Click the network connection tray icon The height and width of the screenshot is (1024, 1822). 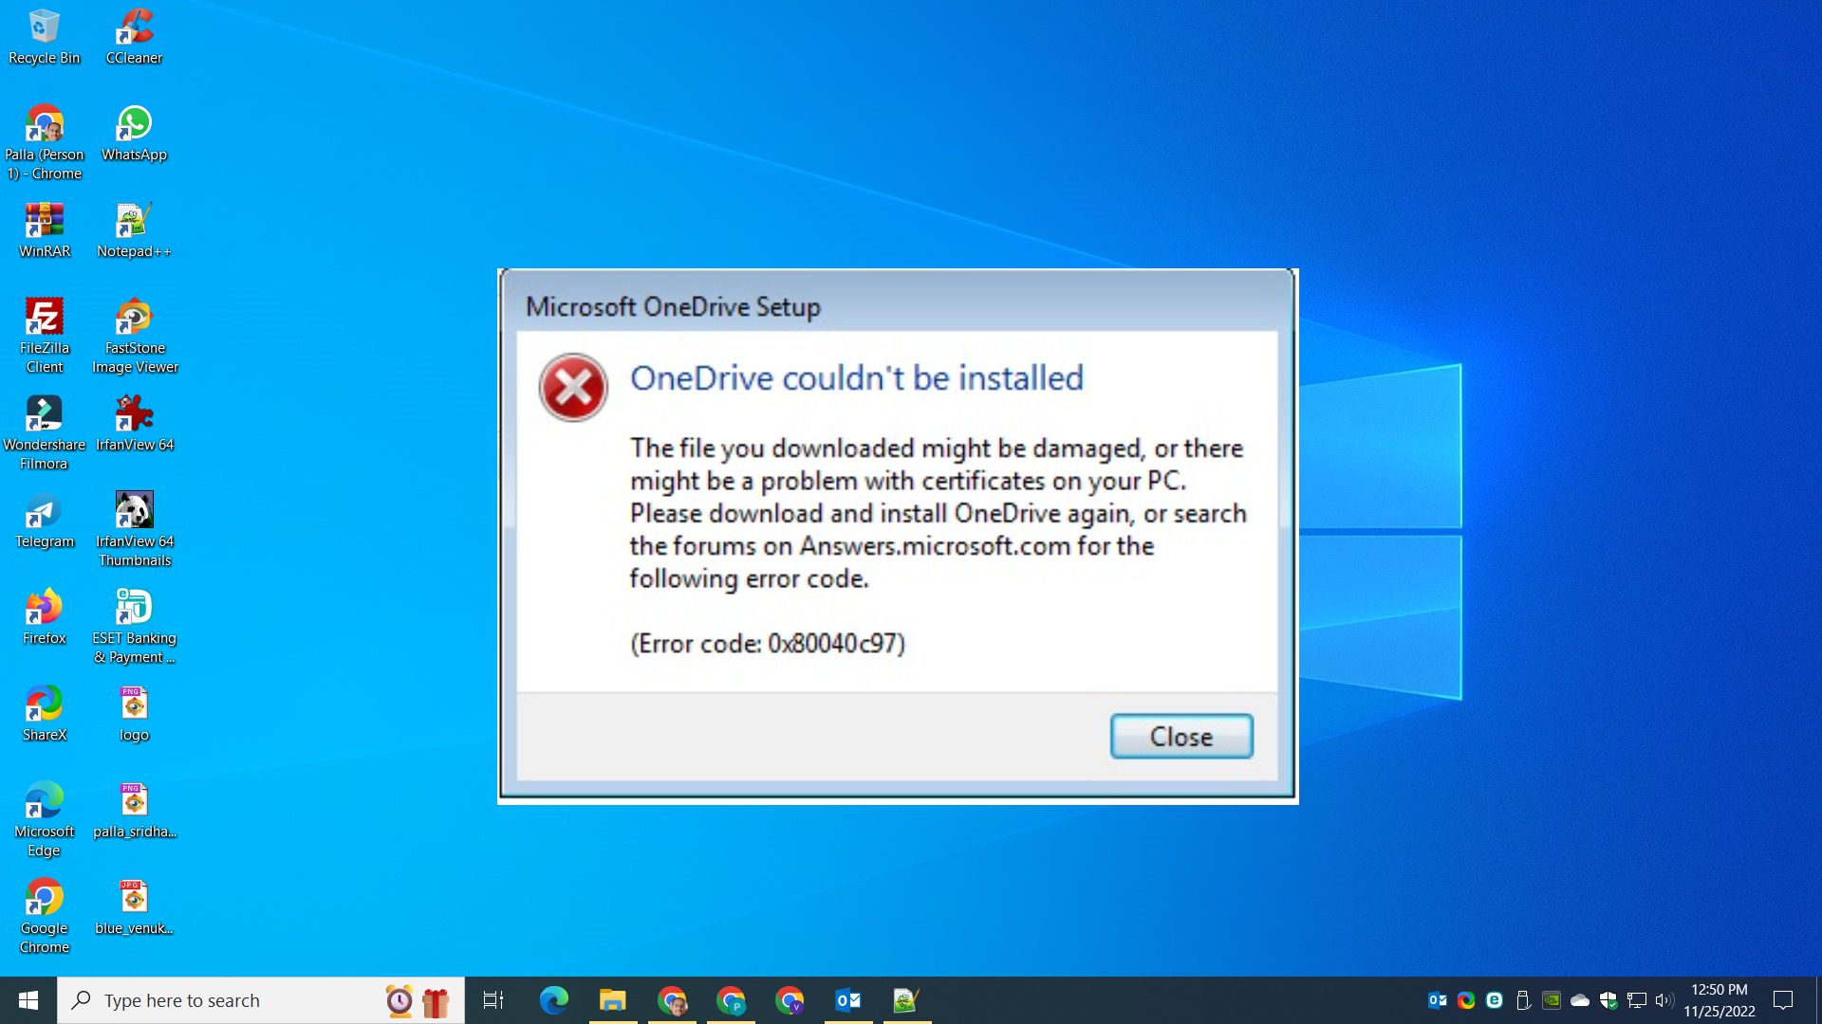[x=1637, y=1000]
